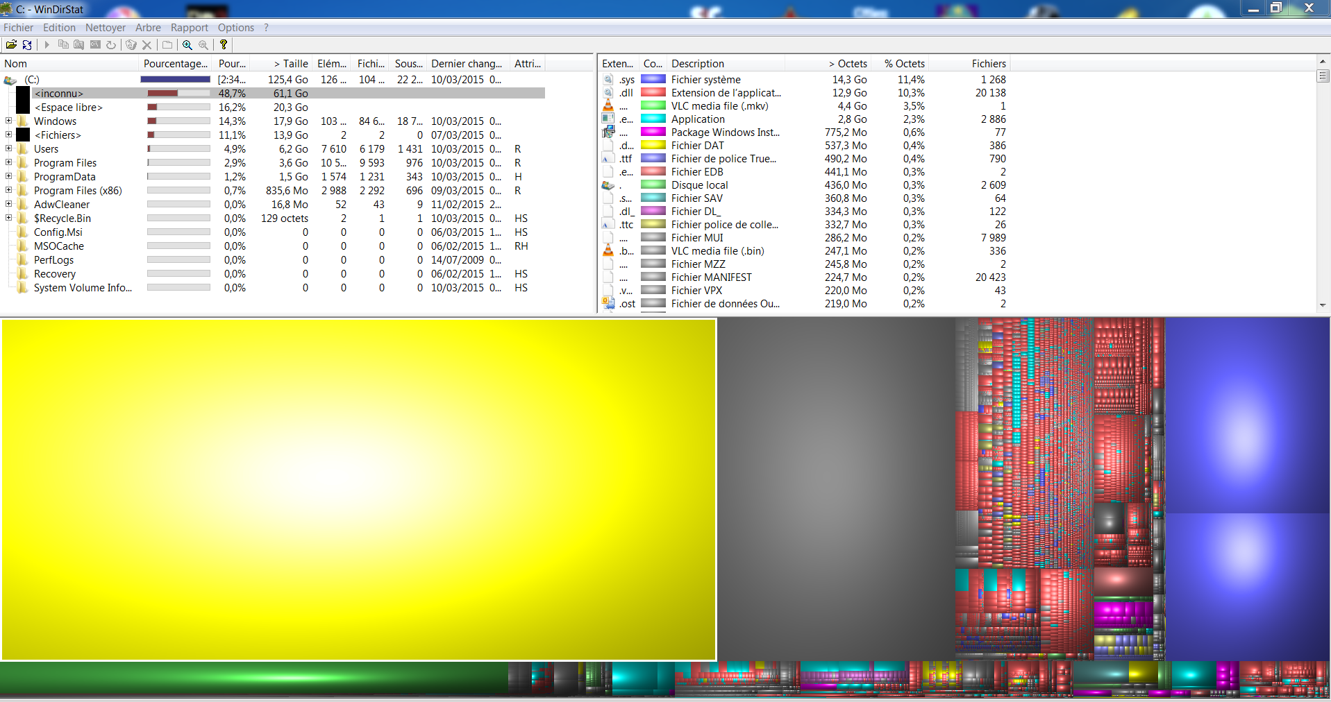Click the Package Windows Installer file icon
Image resolution: width=1331 pixels, height=702 pixels.
(x=608, y=132)
